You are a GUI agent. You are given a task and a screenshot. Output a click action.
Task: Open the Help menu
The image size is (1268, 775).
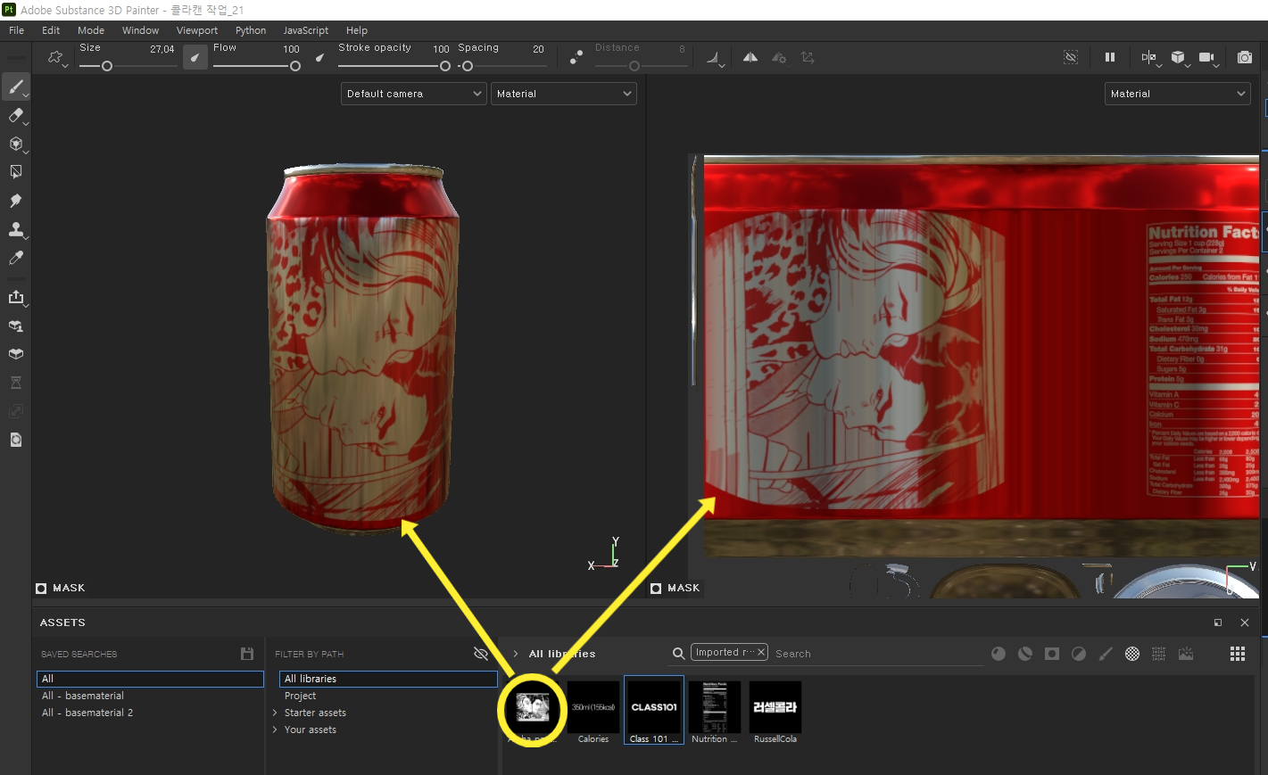(357, 30)
